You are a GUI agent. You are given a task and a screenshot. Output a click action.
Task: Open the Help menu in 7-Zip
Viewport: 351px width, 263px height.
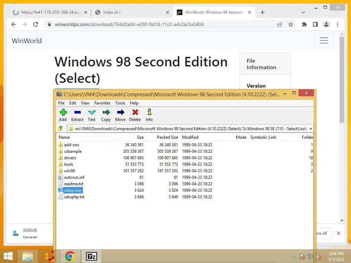click(x=134, y=103)
